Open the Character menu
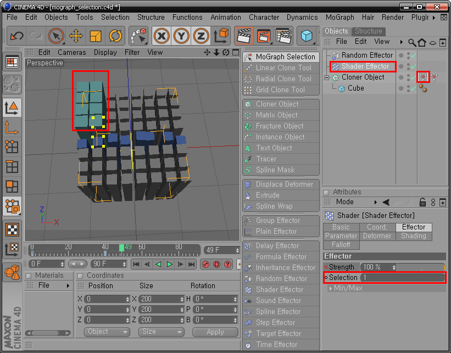Image resolution: width=451 pixels, height=353 pixels. [264, 17]
